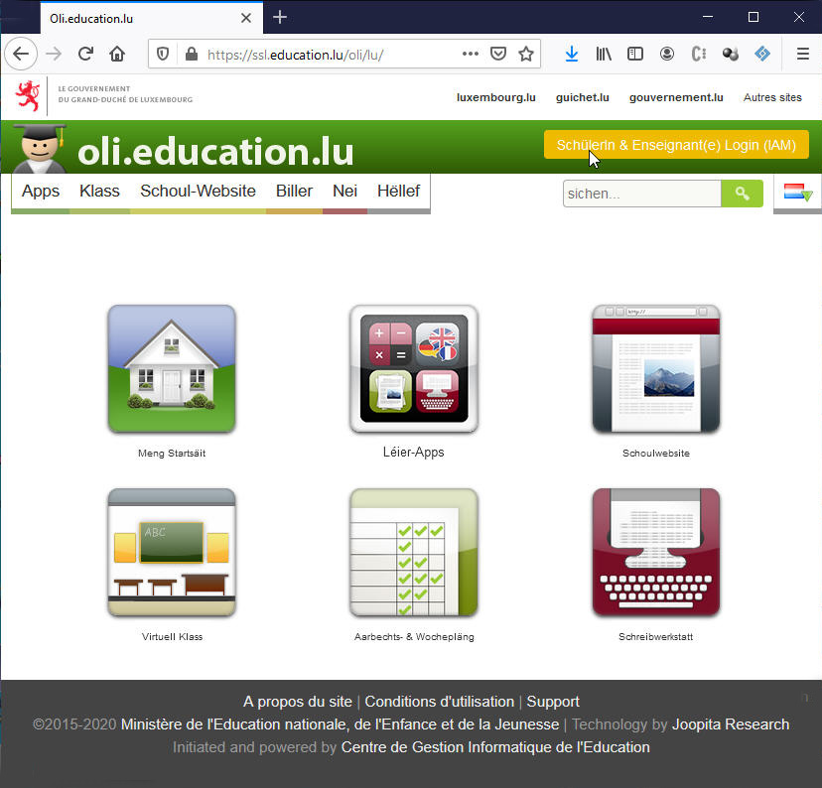The height and width of the screenshot is (788, 822).
Task: Click the blue diamond extension icon
Action: pos(762,54)
